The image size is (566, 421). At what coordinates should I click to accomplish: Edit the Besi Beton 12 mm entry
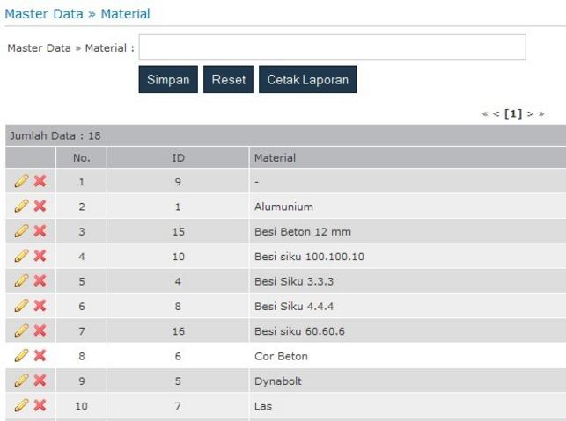pyautogui.click(x=22, y=231)
